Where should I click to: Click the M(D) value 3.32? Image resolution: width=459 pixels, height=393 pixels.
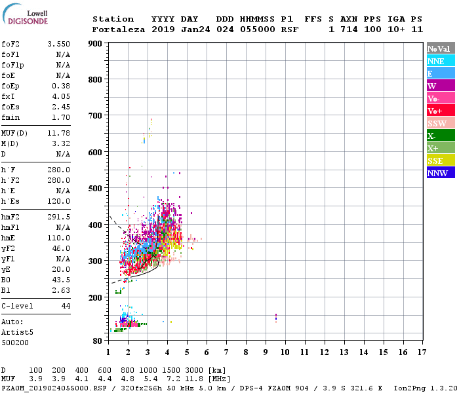pyautogui.click(x=61, y=144)
